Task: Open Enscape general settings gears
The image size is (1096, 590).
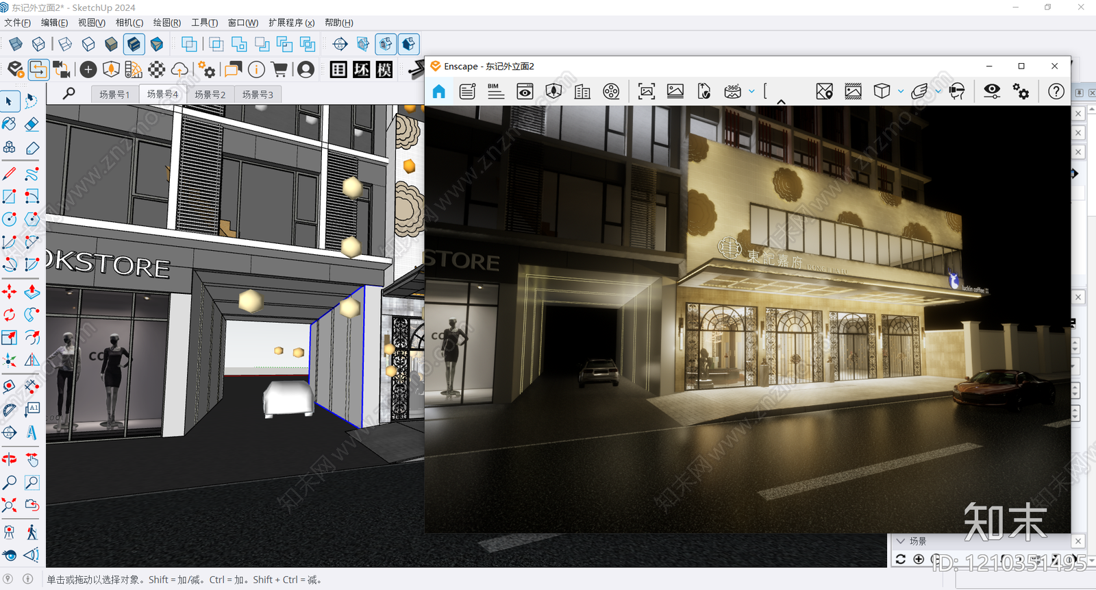Action: pyautogui.click(x=1021, y=91)
